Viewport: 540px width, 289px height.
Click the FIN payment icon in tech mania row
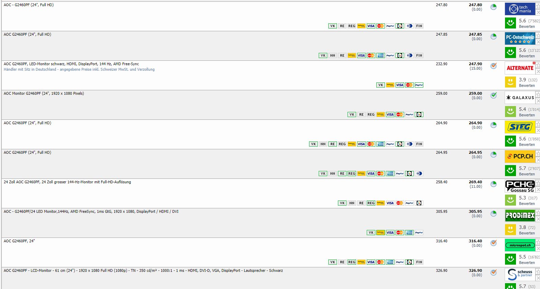tap(419, 26)
